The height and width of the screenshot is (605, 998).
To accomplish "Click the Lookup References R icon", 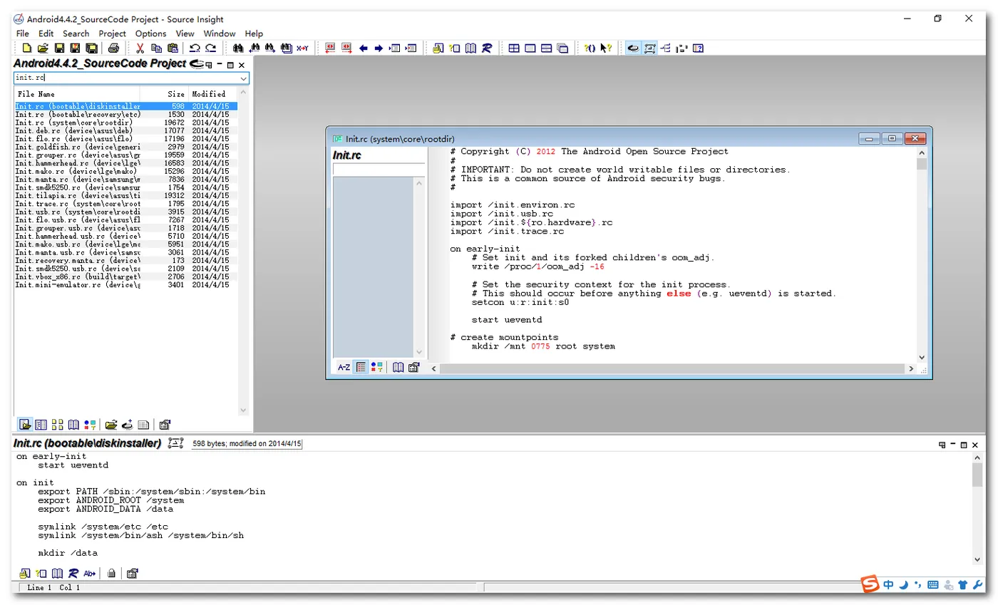I will tap(487, 48).
